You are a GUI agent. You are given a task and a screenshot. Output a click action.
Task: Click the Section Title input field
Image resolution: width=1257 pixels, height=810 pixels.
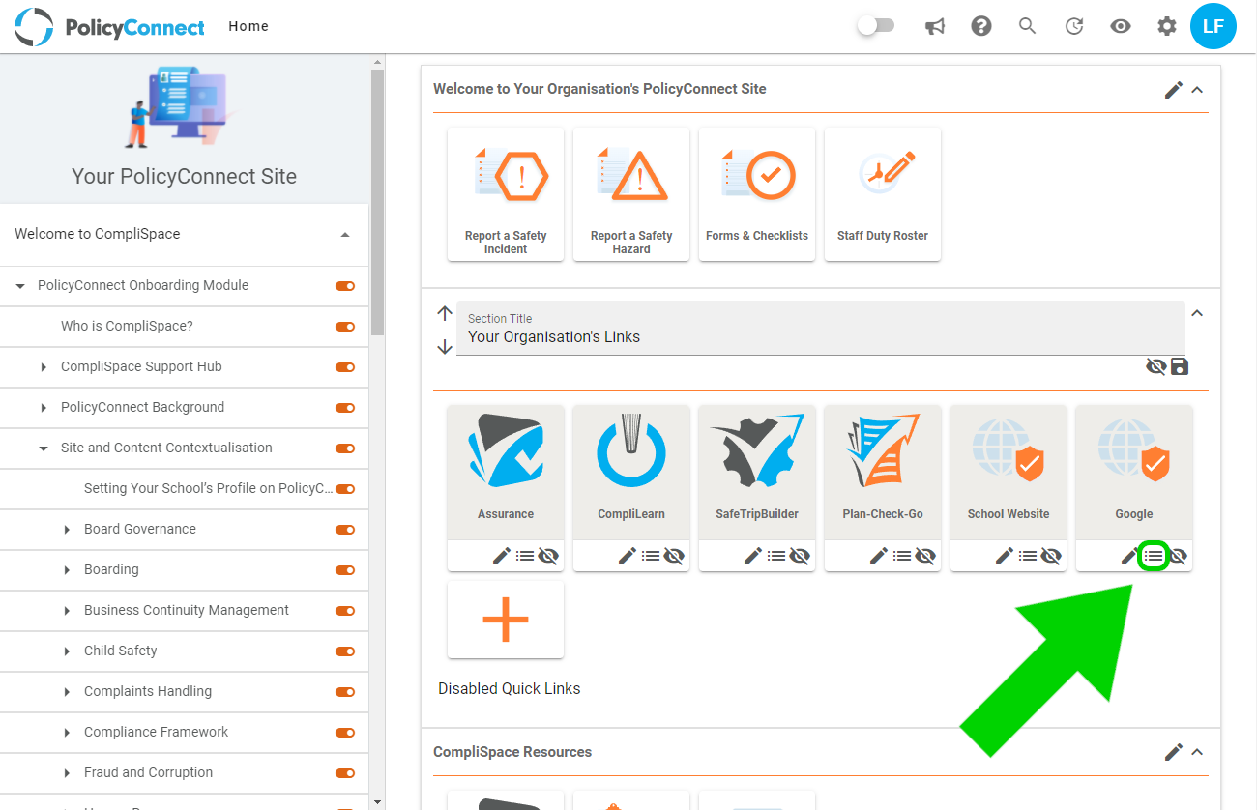tap(821, 329)
